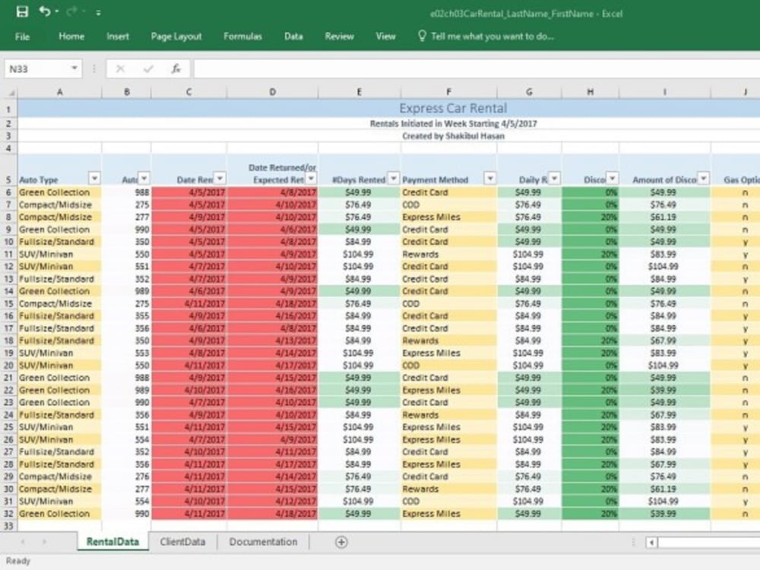Open the Auto Type filter dropdown
Viewport: 760px width, 570px height.
(x=94, y=179)
